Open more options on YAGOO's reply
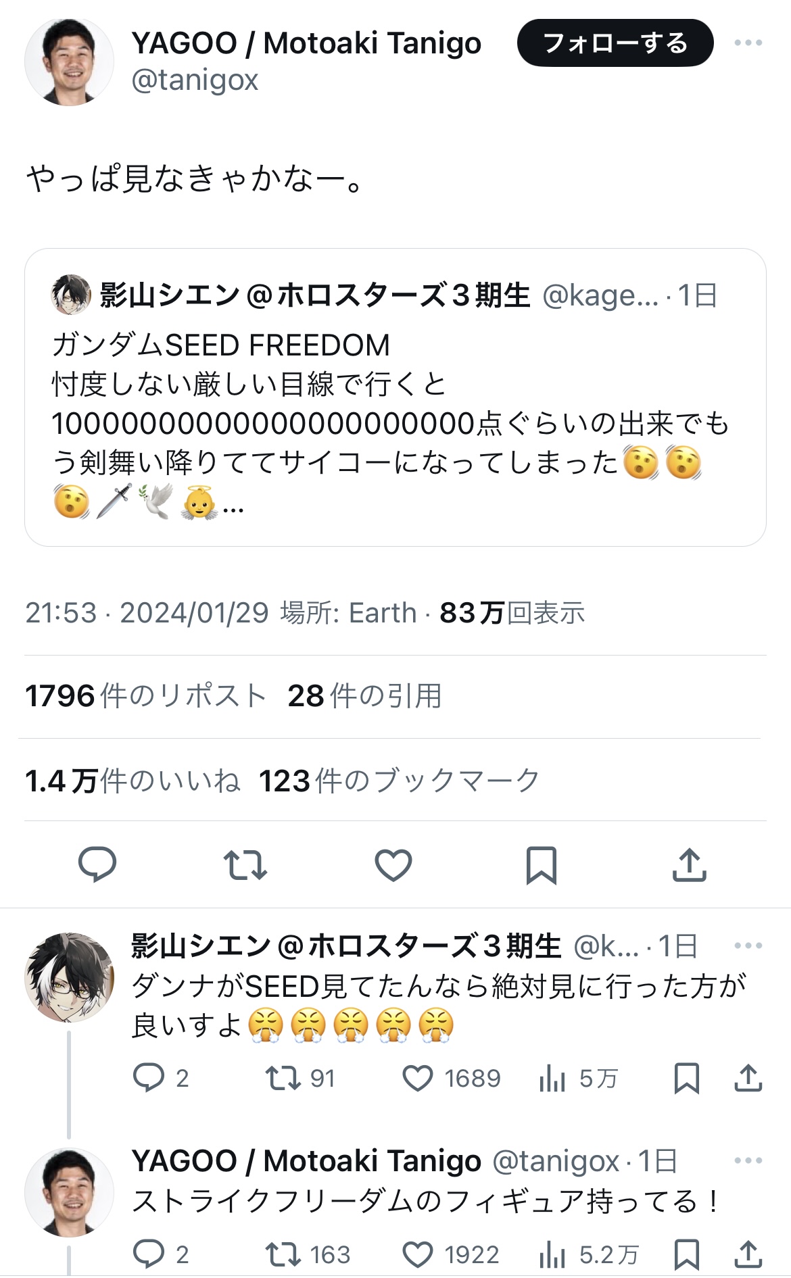791x1278 pixels. coord(748,1160)
